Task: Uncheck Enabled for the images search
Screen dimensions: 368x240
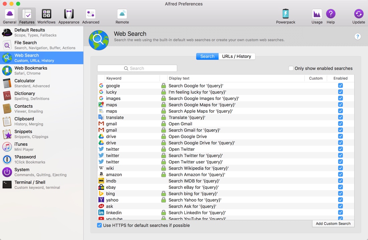Action: pyautogui.click(x=340, y=98)
